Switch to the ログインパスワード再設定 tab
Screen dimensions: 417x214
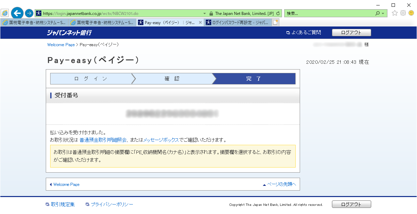pyautogui.click(x=238, y=22)
